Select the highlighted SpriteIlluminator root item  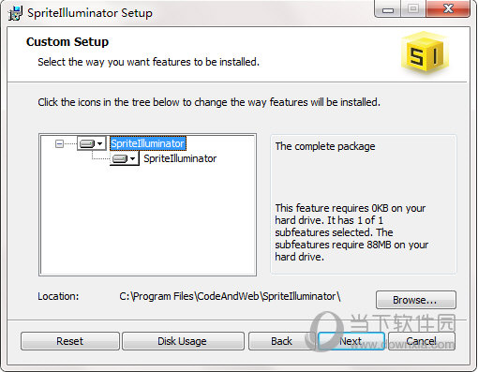click(148, 143)
